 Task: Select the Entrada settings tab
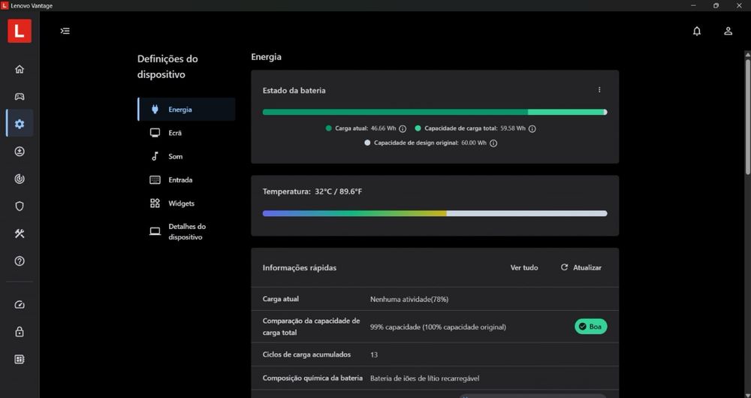tap(186, 180)
